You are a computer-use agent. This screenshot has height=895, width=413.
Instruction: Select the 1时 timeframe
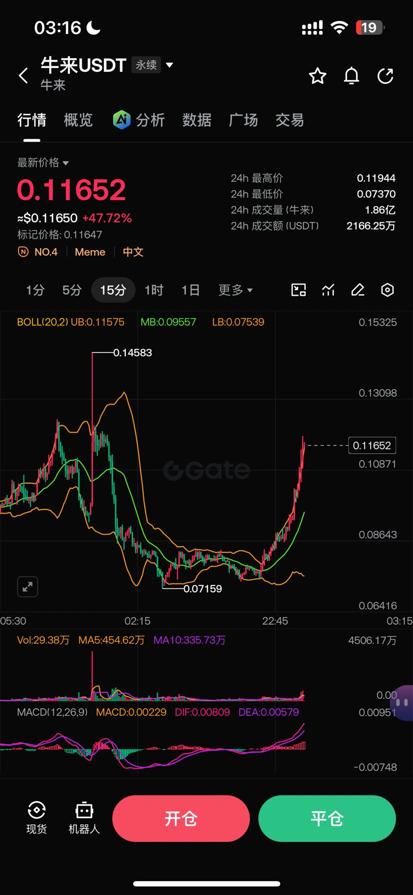(x=154, y=290)
